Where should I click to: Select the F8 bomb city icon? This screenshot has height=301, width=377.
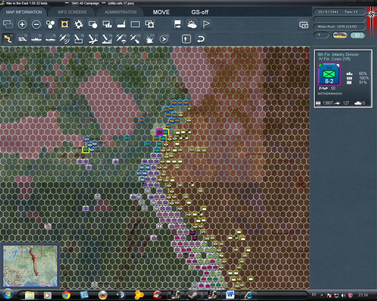click(107, 39)
